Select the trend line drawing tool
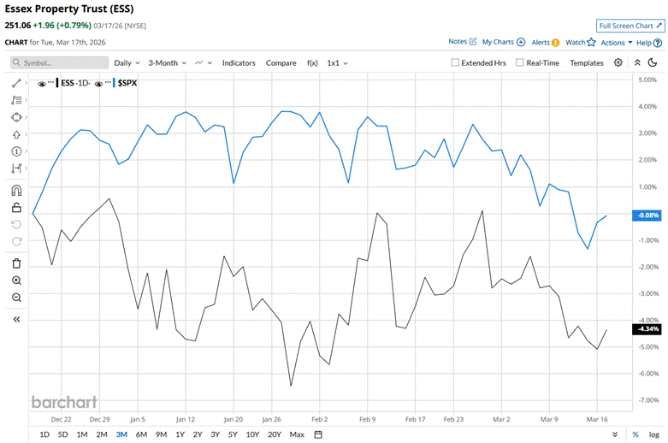Viewport: 668px width, 443px height. click(x=16, y=83)
